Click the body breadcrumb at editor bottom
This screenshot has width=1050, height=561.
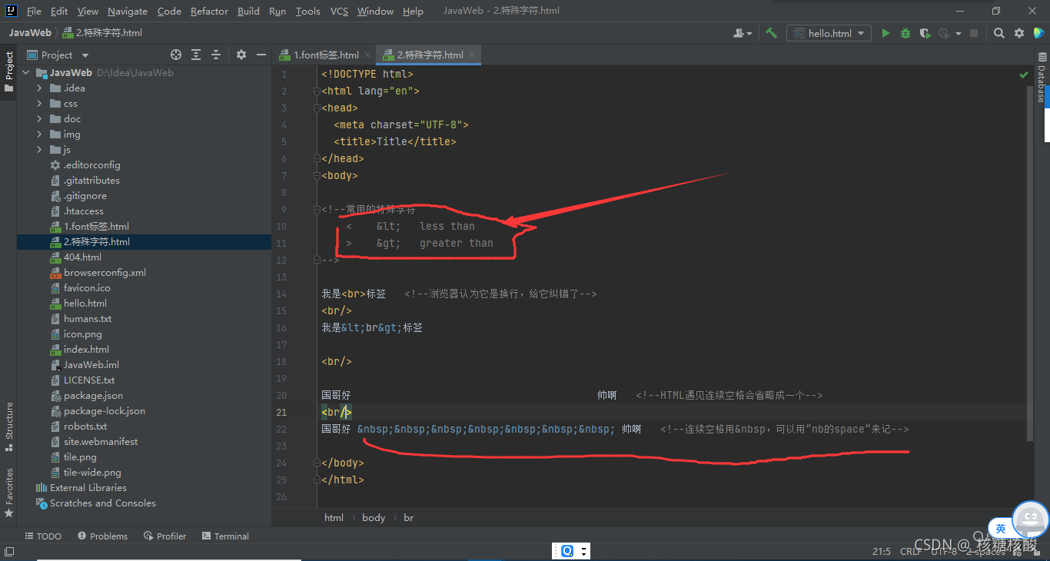click(x=374, y=518)
